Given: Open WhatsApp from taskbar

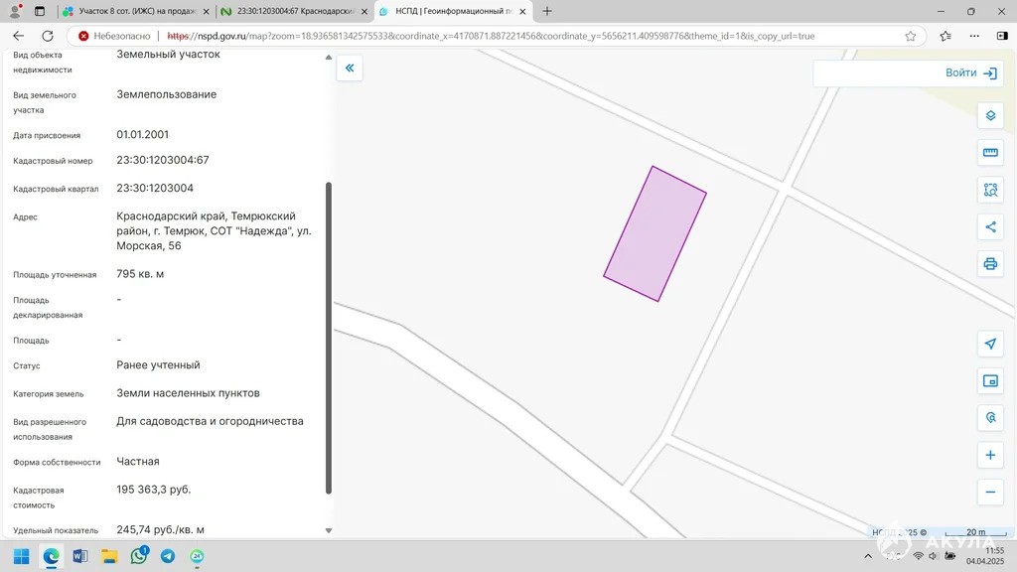Looking at the screenshot, I should 139,556.
